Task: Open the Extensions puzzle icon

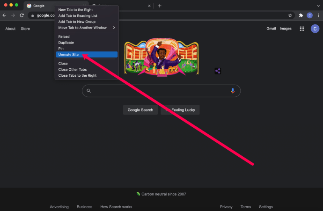Action: tap(301, 15)
